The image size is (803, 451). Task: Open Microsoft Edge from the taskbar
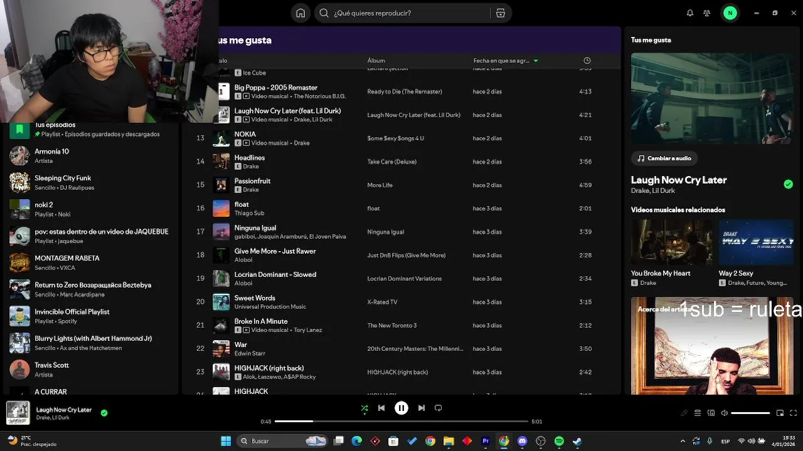[357, 441]
